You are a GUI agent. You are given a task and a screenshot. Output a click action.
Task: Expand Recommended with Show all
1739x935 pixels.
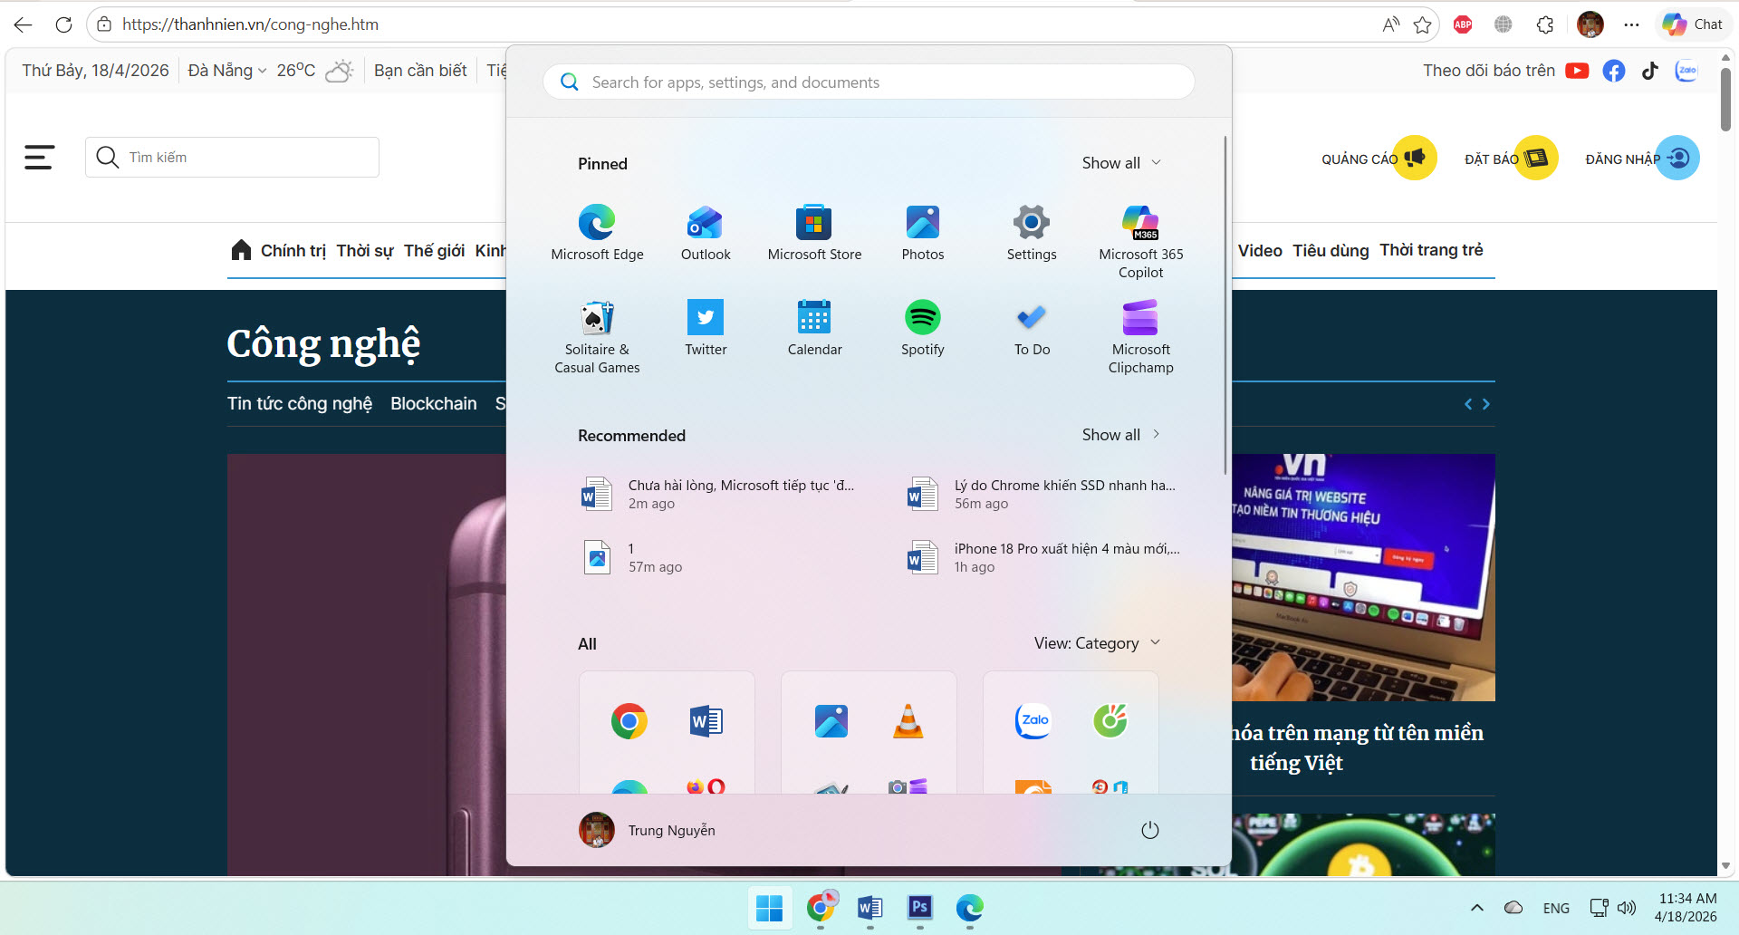(1120, 435)
